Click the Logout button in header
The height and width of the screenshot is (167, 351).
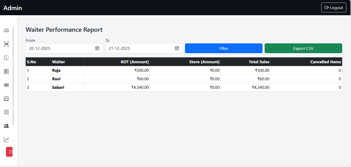pyautogui.click(x=333, y=8)
